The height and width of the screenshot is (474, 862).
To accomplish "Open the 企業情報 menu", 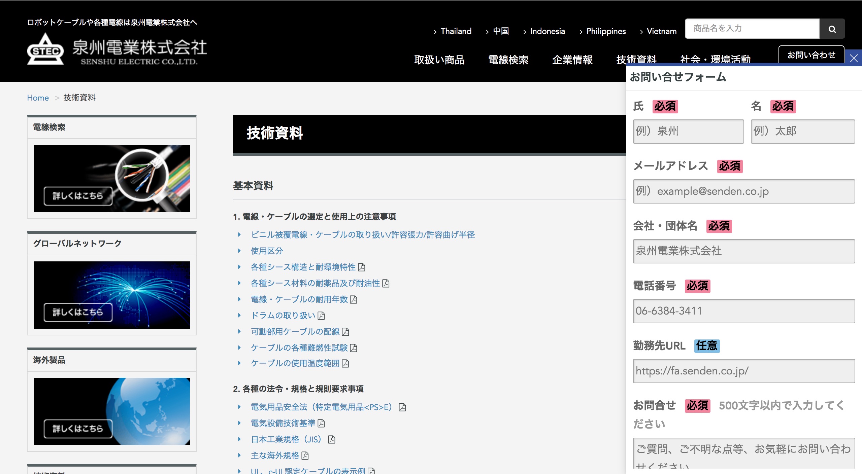I will pyautogui.click(x=572, y=60).
